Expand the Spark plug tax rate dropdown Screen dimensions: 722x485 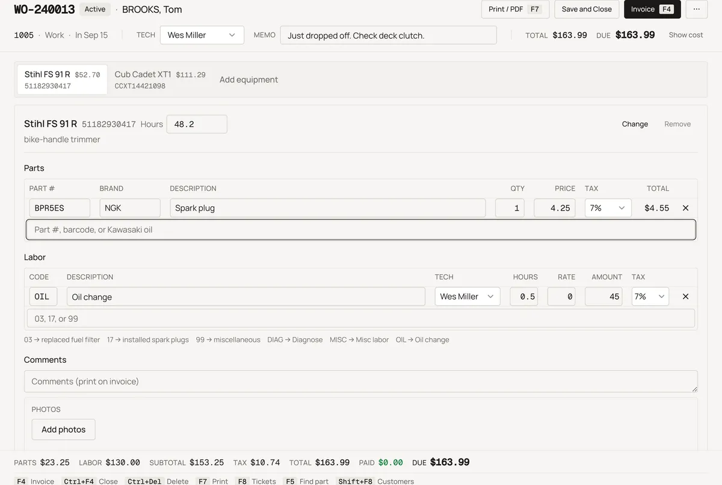tap(608, 208)
